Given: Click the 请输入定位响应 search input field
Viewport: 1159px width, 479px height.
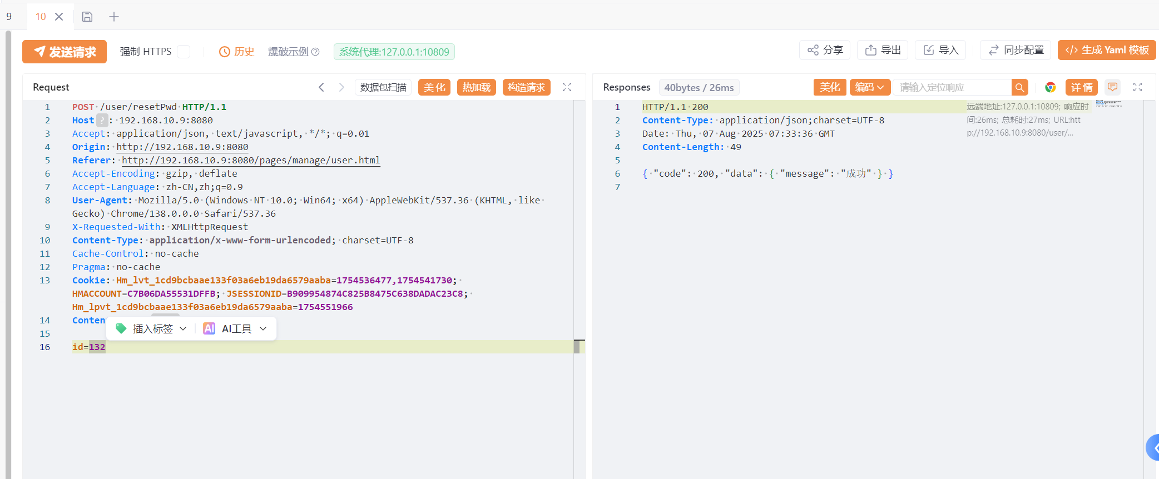Looking at the screenshot, I should 952,87.
